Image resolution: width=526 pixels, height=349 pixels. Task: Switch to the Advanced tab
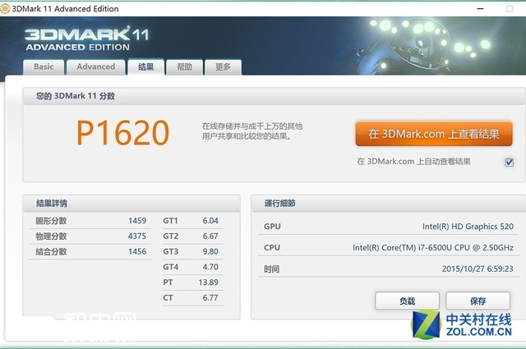(96, 67)
